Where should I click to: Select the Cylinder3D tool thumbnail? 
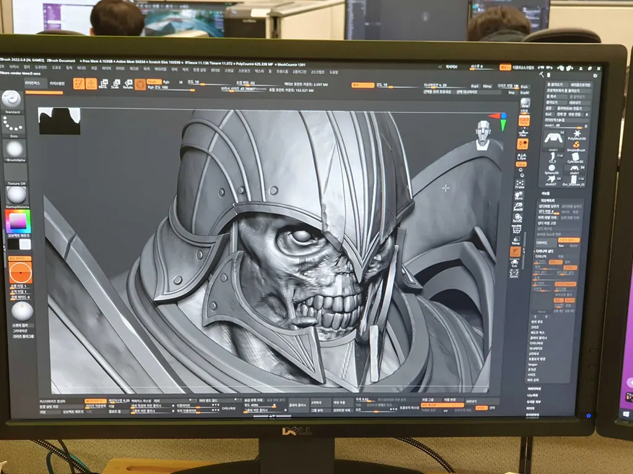(x=575, y=157)
